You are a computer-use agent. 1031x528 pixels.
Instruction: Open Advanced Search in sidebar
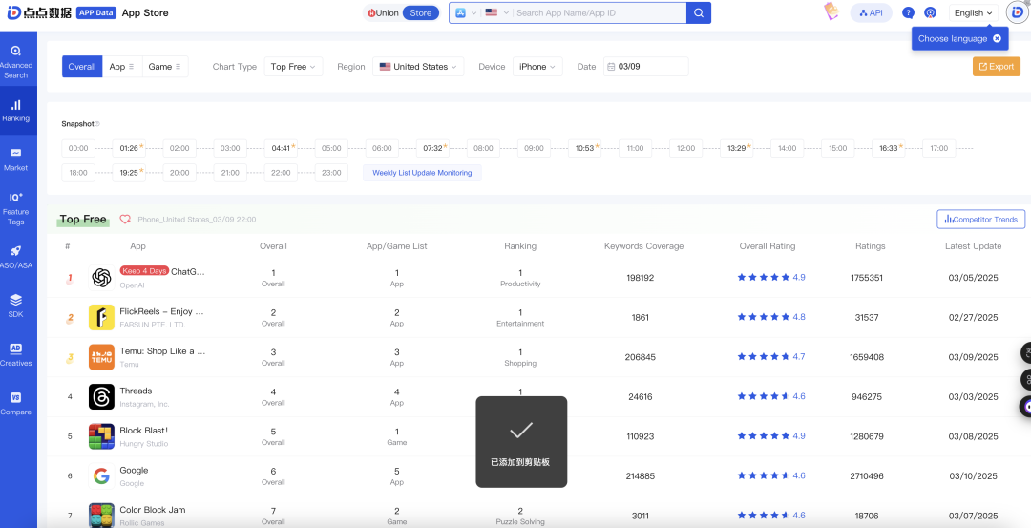point(16,62)
